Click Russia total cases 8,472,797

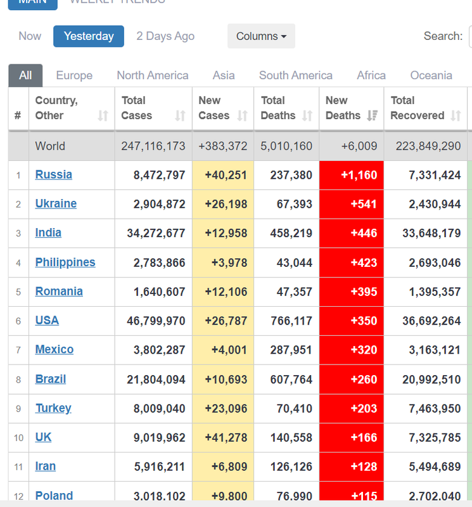(x=160, y=175)
